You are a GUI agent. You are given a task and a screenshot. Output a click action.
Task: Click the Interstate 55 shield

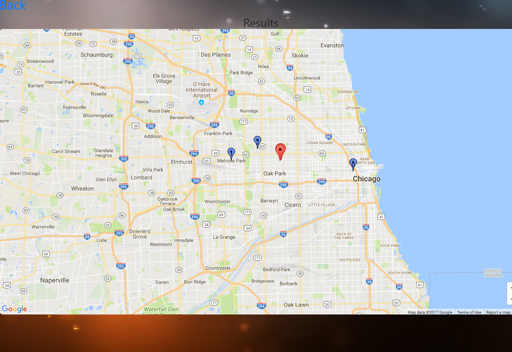pos(283,234)
